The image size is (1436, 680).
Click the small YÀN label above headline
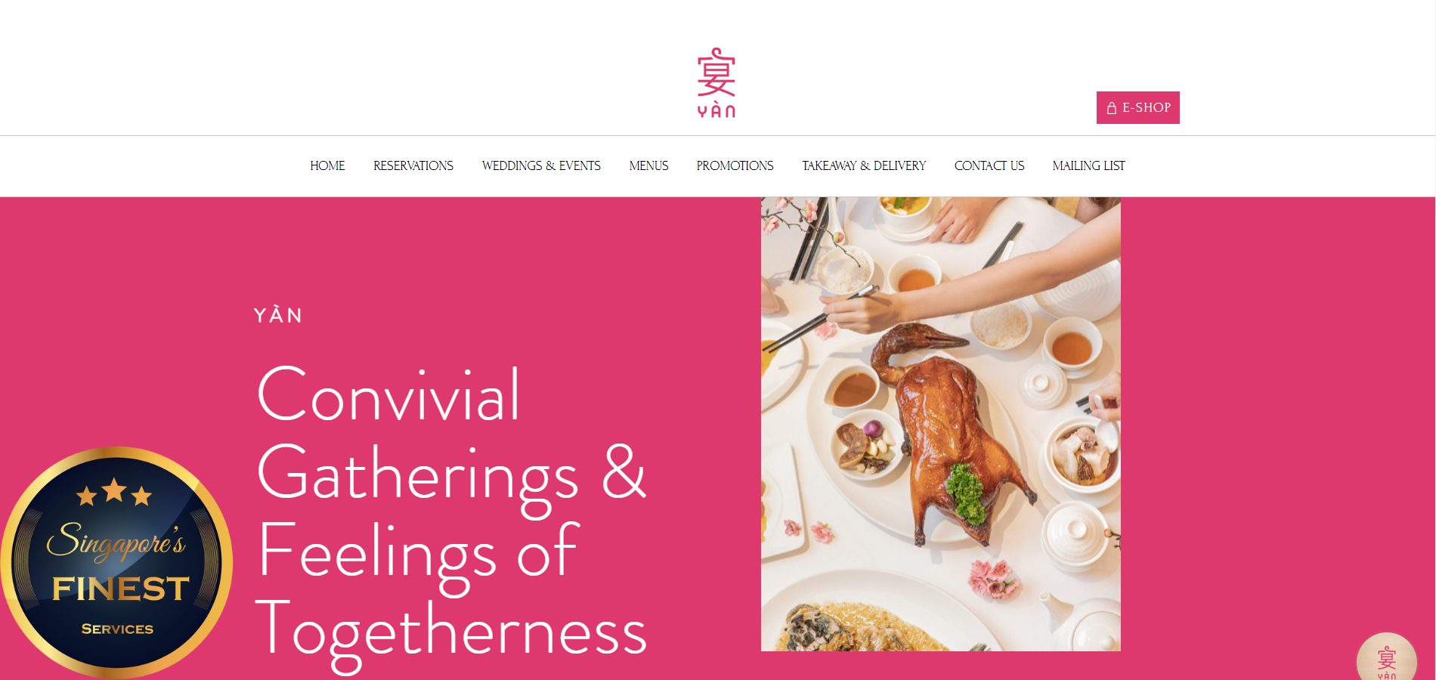278,314
